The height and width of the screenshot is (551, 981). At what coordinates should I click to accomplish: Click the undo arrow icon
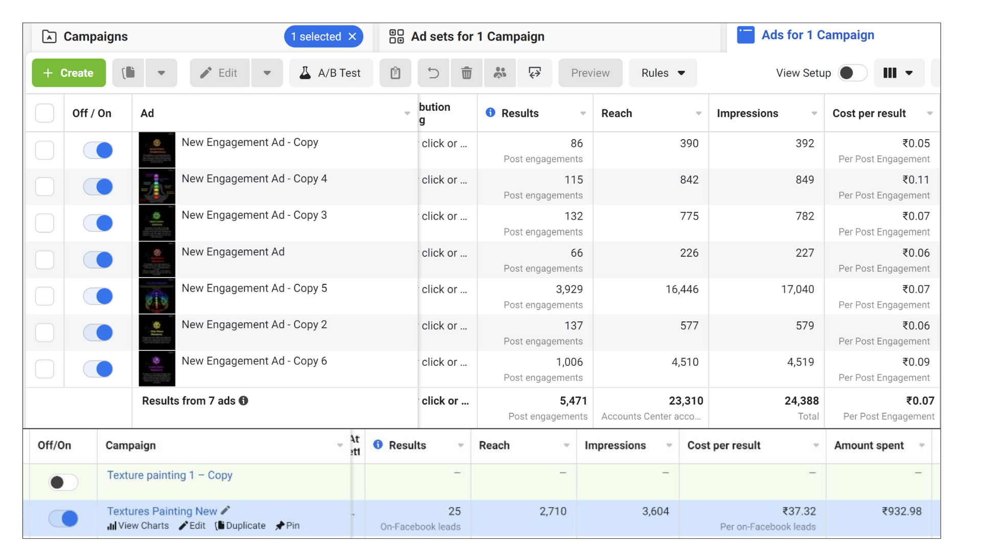coord(433,73)
